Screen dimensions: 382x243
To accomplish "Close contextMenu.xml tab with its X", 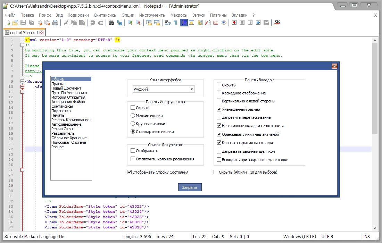I will coord(41,32).
